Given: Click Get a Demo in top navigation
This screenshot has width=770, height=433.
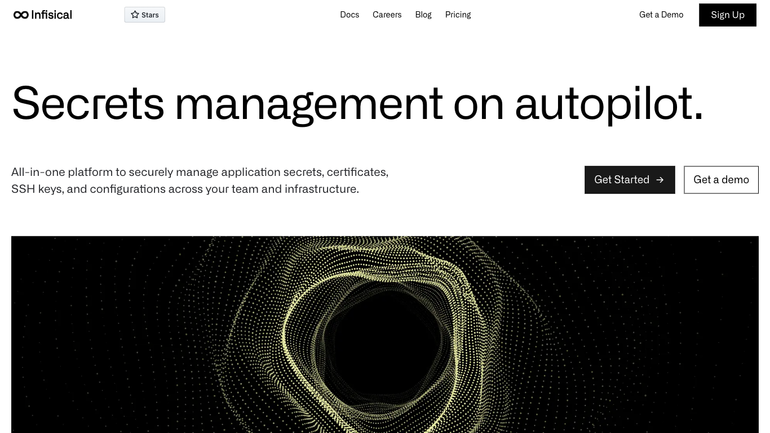Looking at the screenshot, I should tap(661, 15).
